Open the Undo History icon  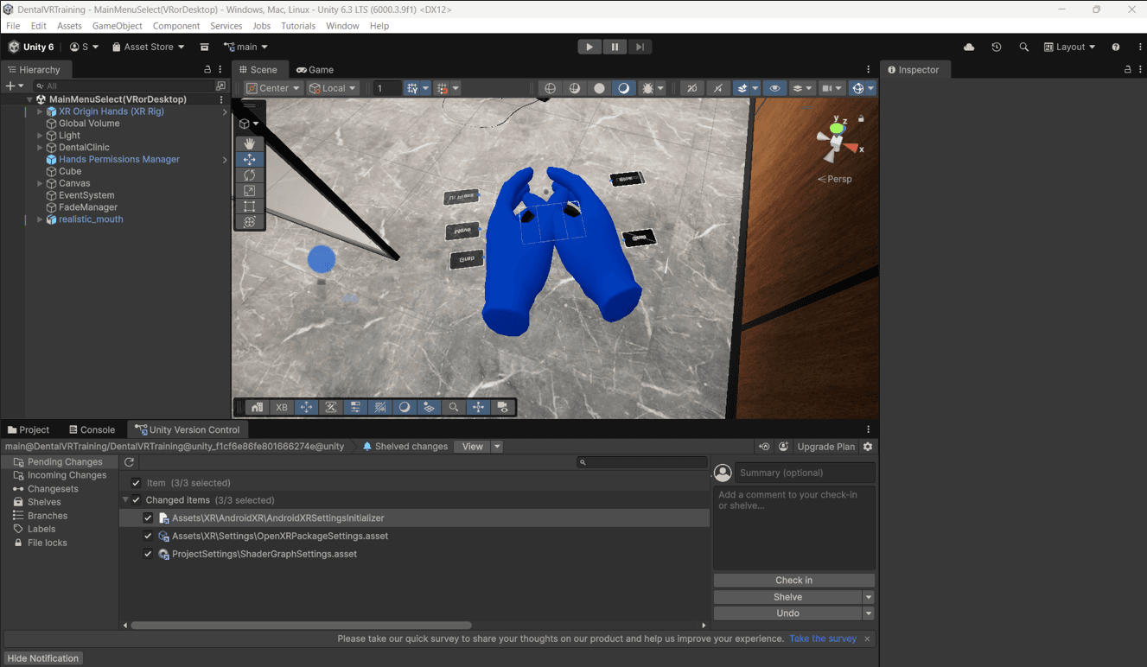[997, 47]
